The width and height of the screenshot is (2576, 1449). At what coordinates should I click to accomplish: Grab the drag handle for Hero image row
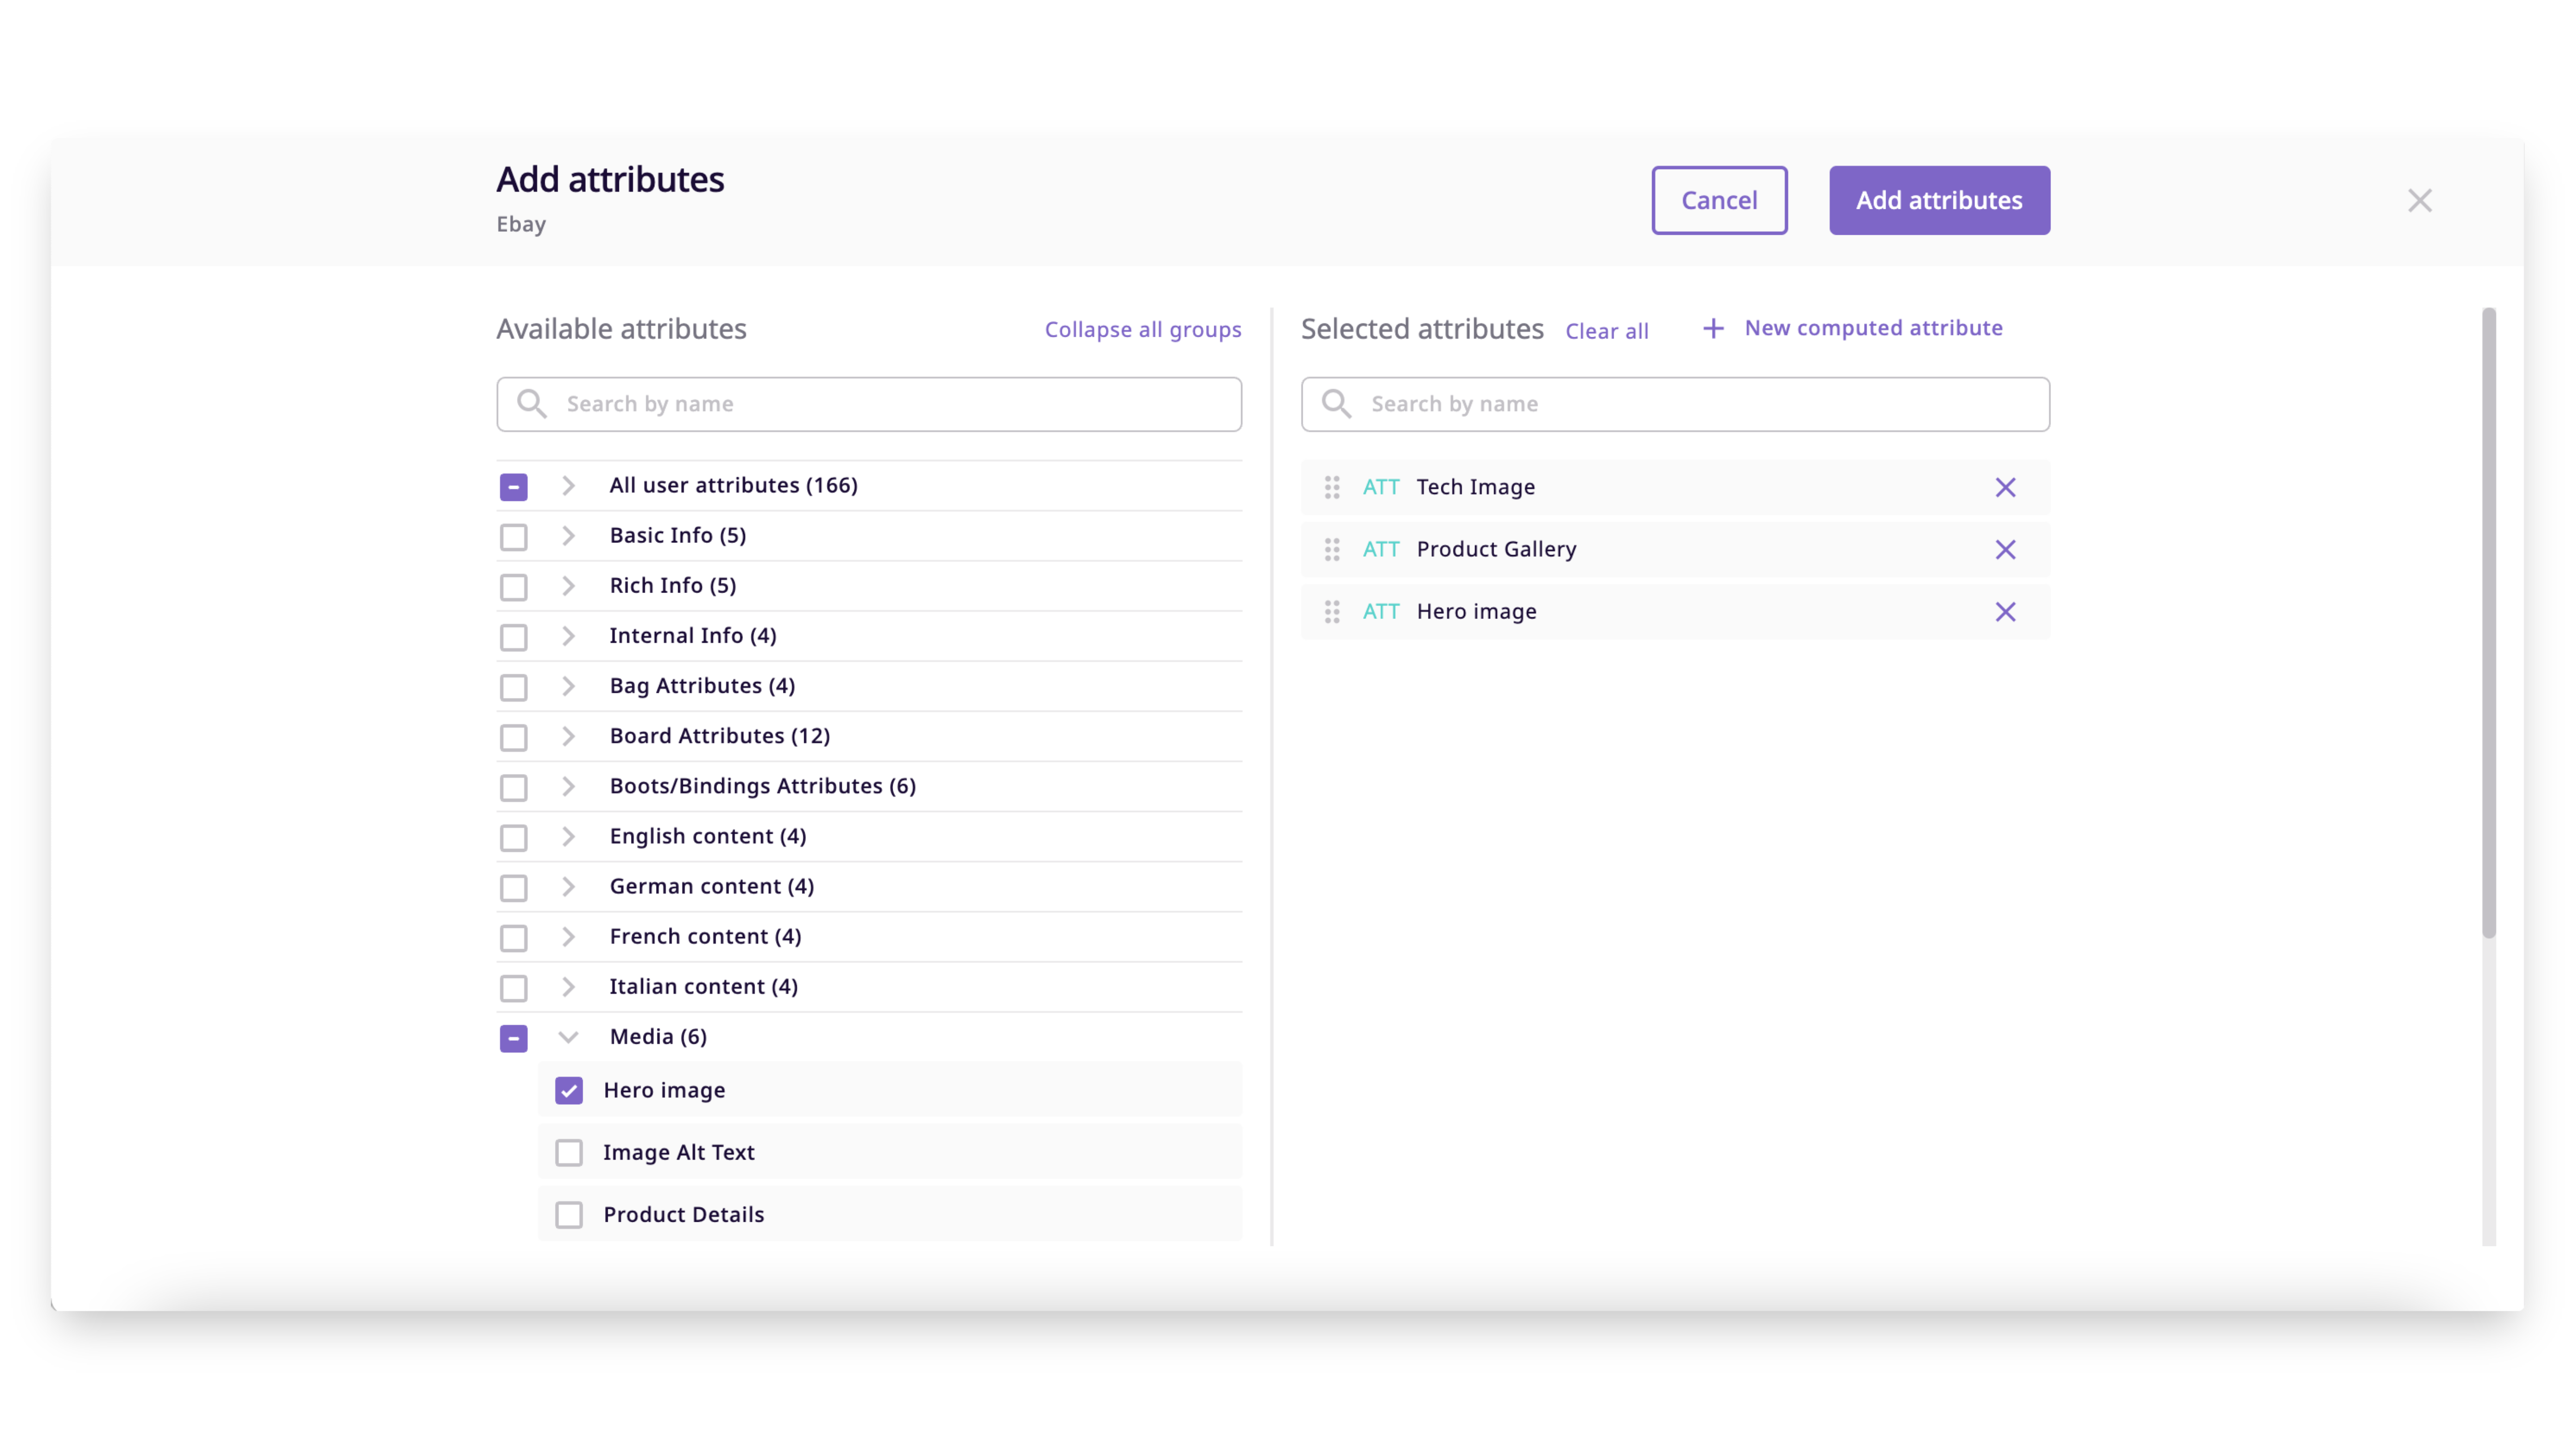coord(1332,611)
